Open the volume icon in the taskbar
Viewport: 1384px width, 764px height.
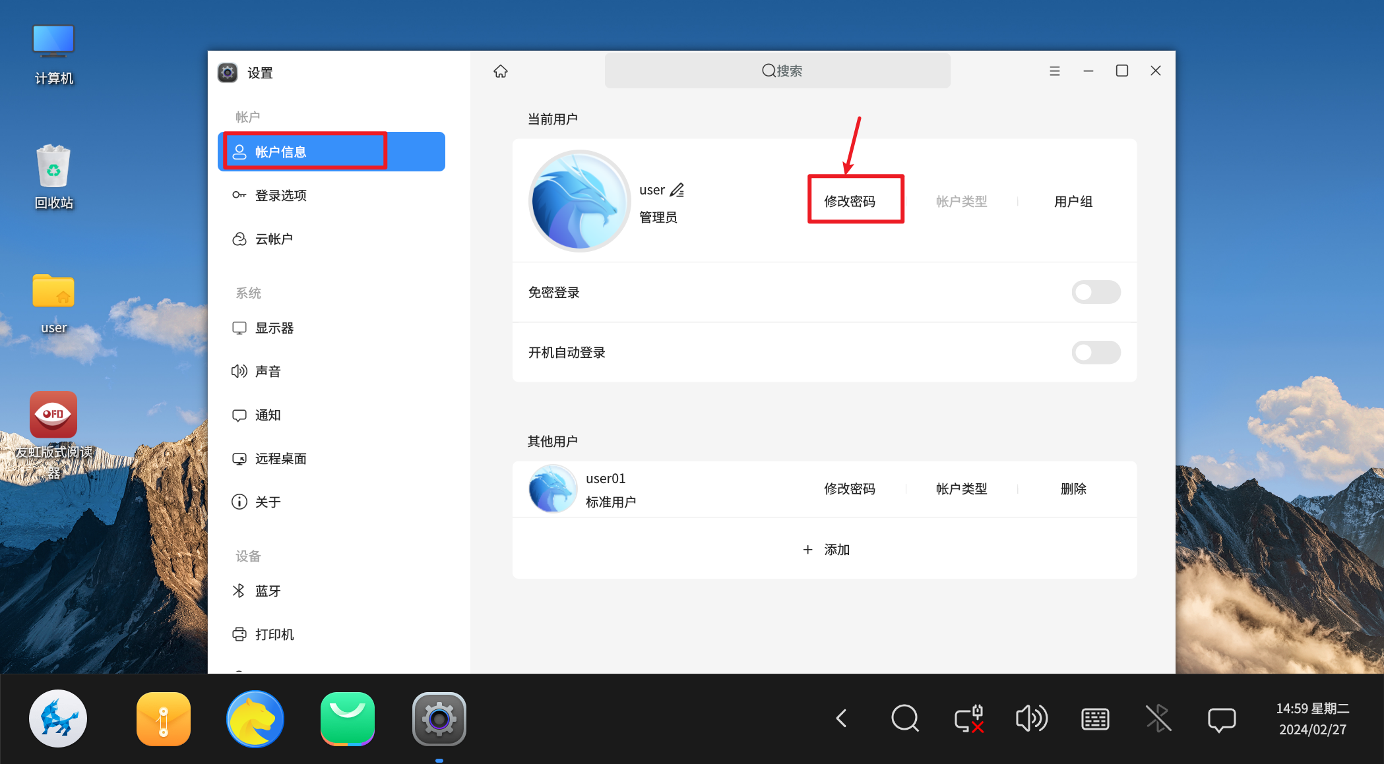click(1031, 719)
